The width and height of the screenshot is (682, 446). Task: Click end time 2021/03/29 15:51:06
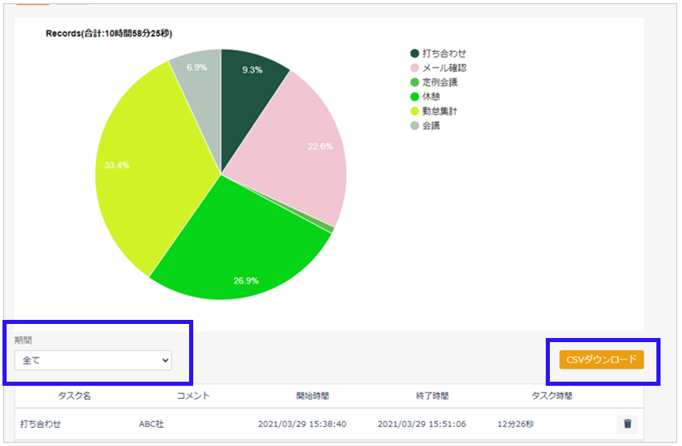pos(421,424)
